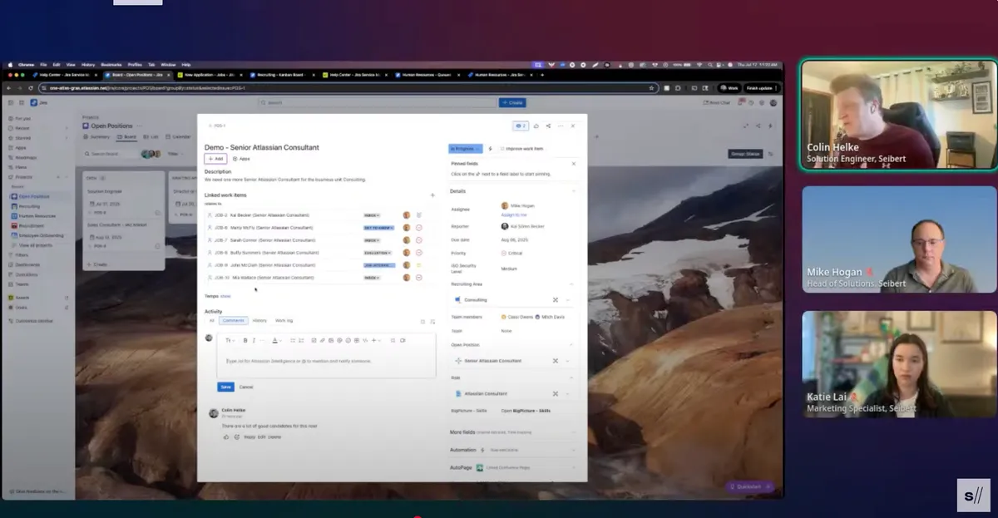Click the more actions ellipsis on the work item
The image size is (998, 518).
coord(561,126)
